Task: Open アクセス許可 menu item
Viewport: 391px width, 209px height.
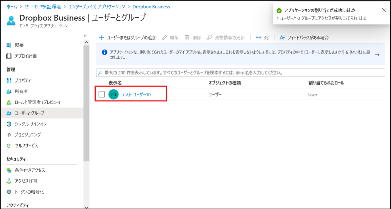Action: click(26, 181)
